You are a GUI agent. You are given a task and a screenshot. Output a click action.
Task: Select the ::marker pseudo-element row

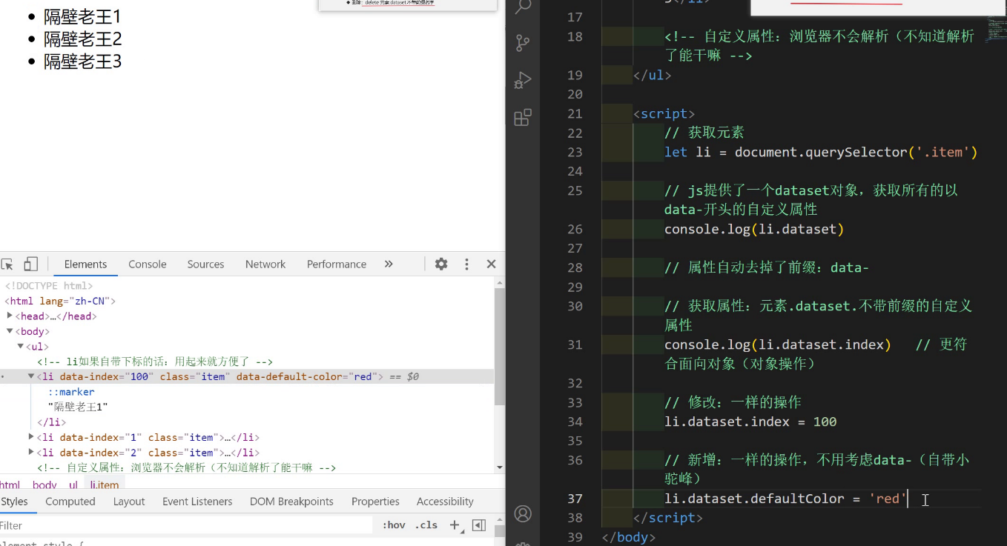point(71,392)
